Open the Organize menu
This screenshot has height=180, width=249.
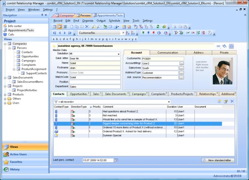coord(88,20)
